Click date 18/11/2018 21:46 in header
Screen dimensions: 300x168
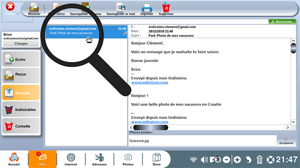pos(161,31)
